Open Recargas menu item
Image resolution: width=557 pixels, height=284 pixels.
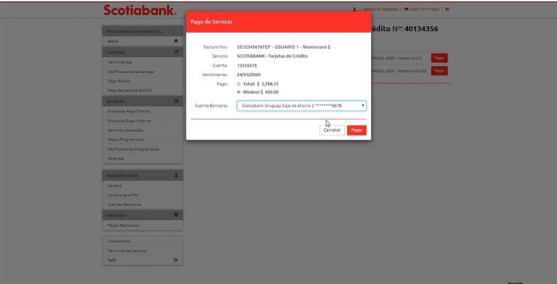tap(142, 159)
